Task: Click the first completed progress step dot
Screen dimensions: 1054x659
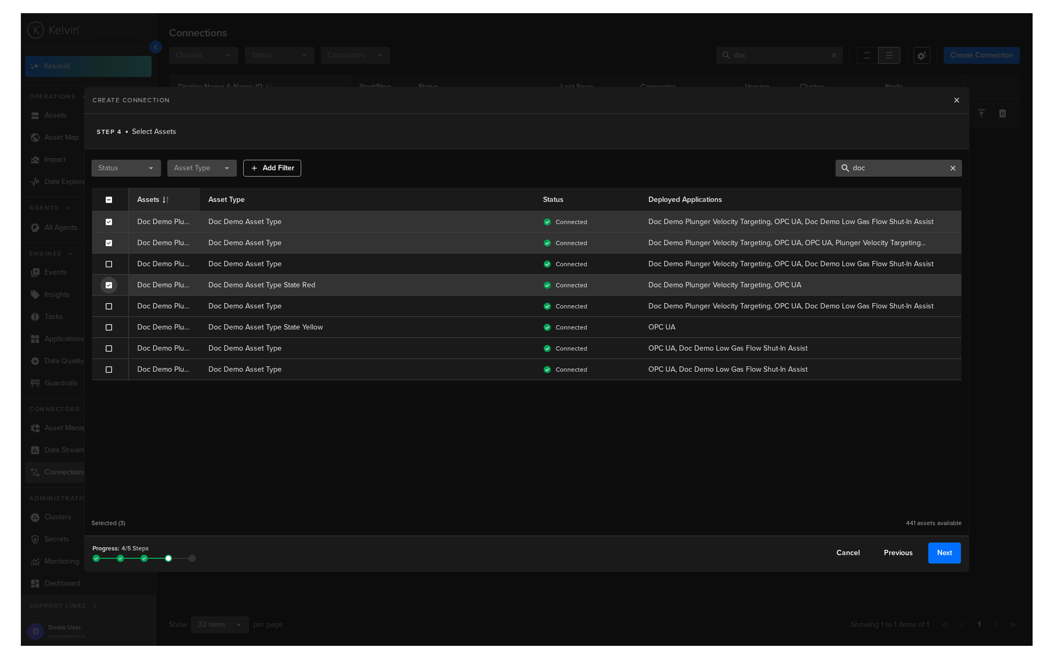Action: point(96,559)
